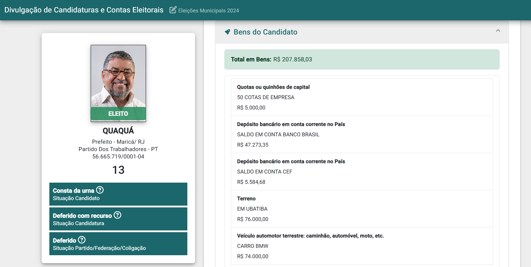Click the edit icon beside Eleições Municipais 2024
531x267 pixels.
pos(173,10)
